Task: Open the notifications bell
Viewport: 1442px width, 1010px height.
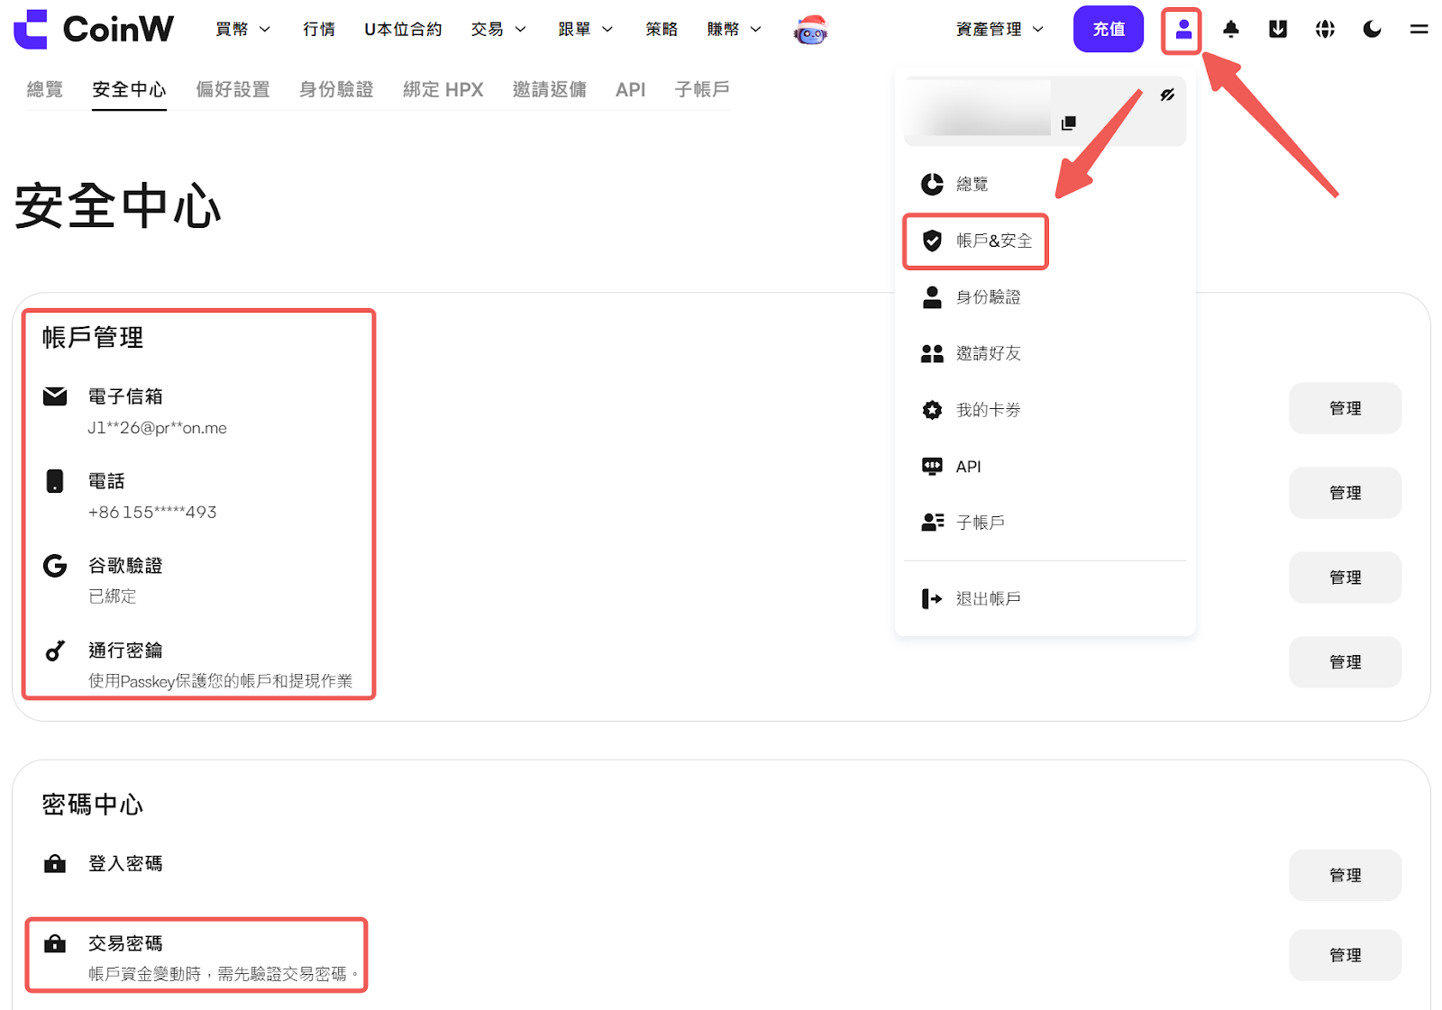Action: (x=1230, y=30)
